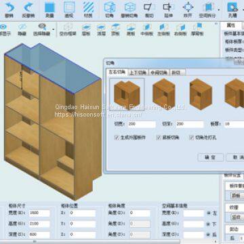Click the cabinet position X field
This screenshot has height=244, width=244.
click(82, 213)
